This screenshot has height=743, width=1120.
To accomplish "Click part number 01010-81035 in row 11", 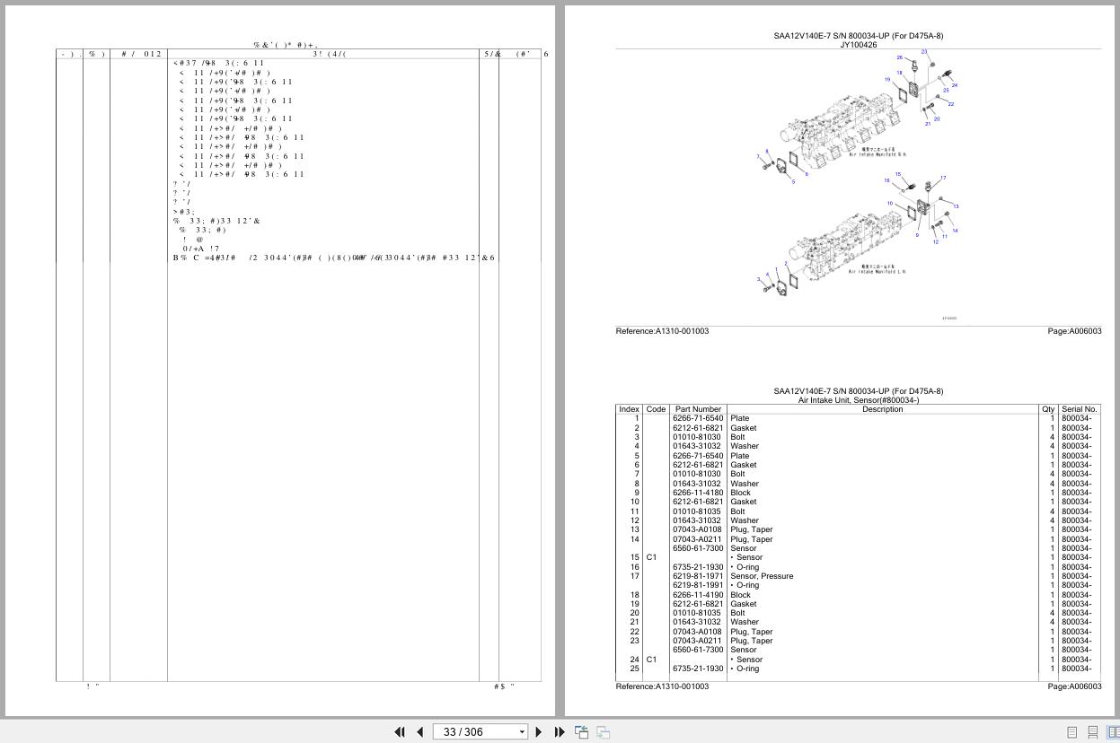I will [697, 511].
